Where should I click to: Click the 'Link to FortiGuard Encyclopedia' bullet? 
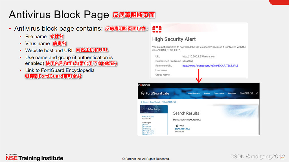click(x=60, y=70)
